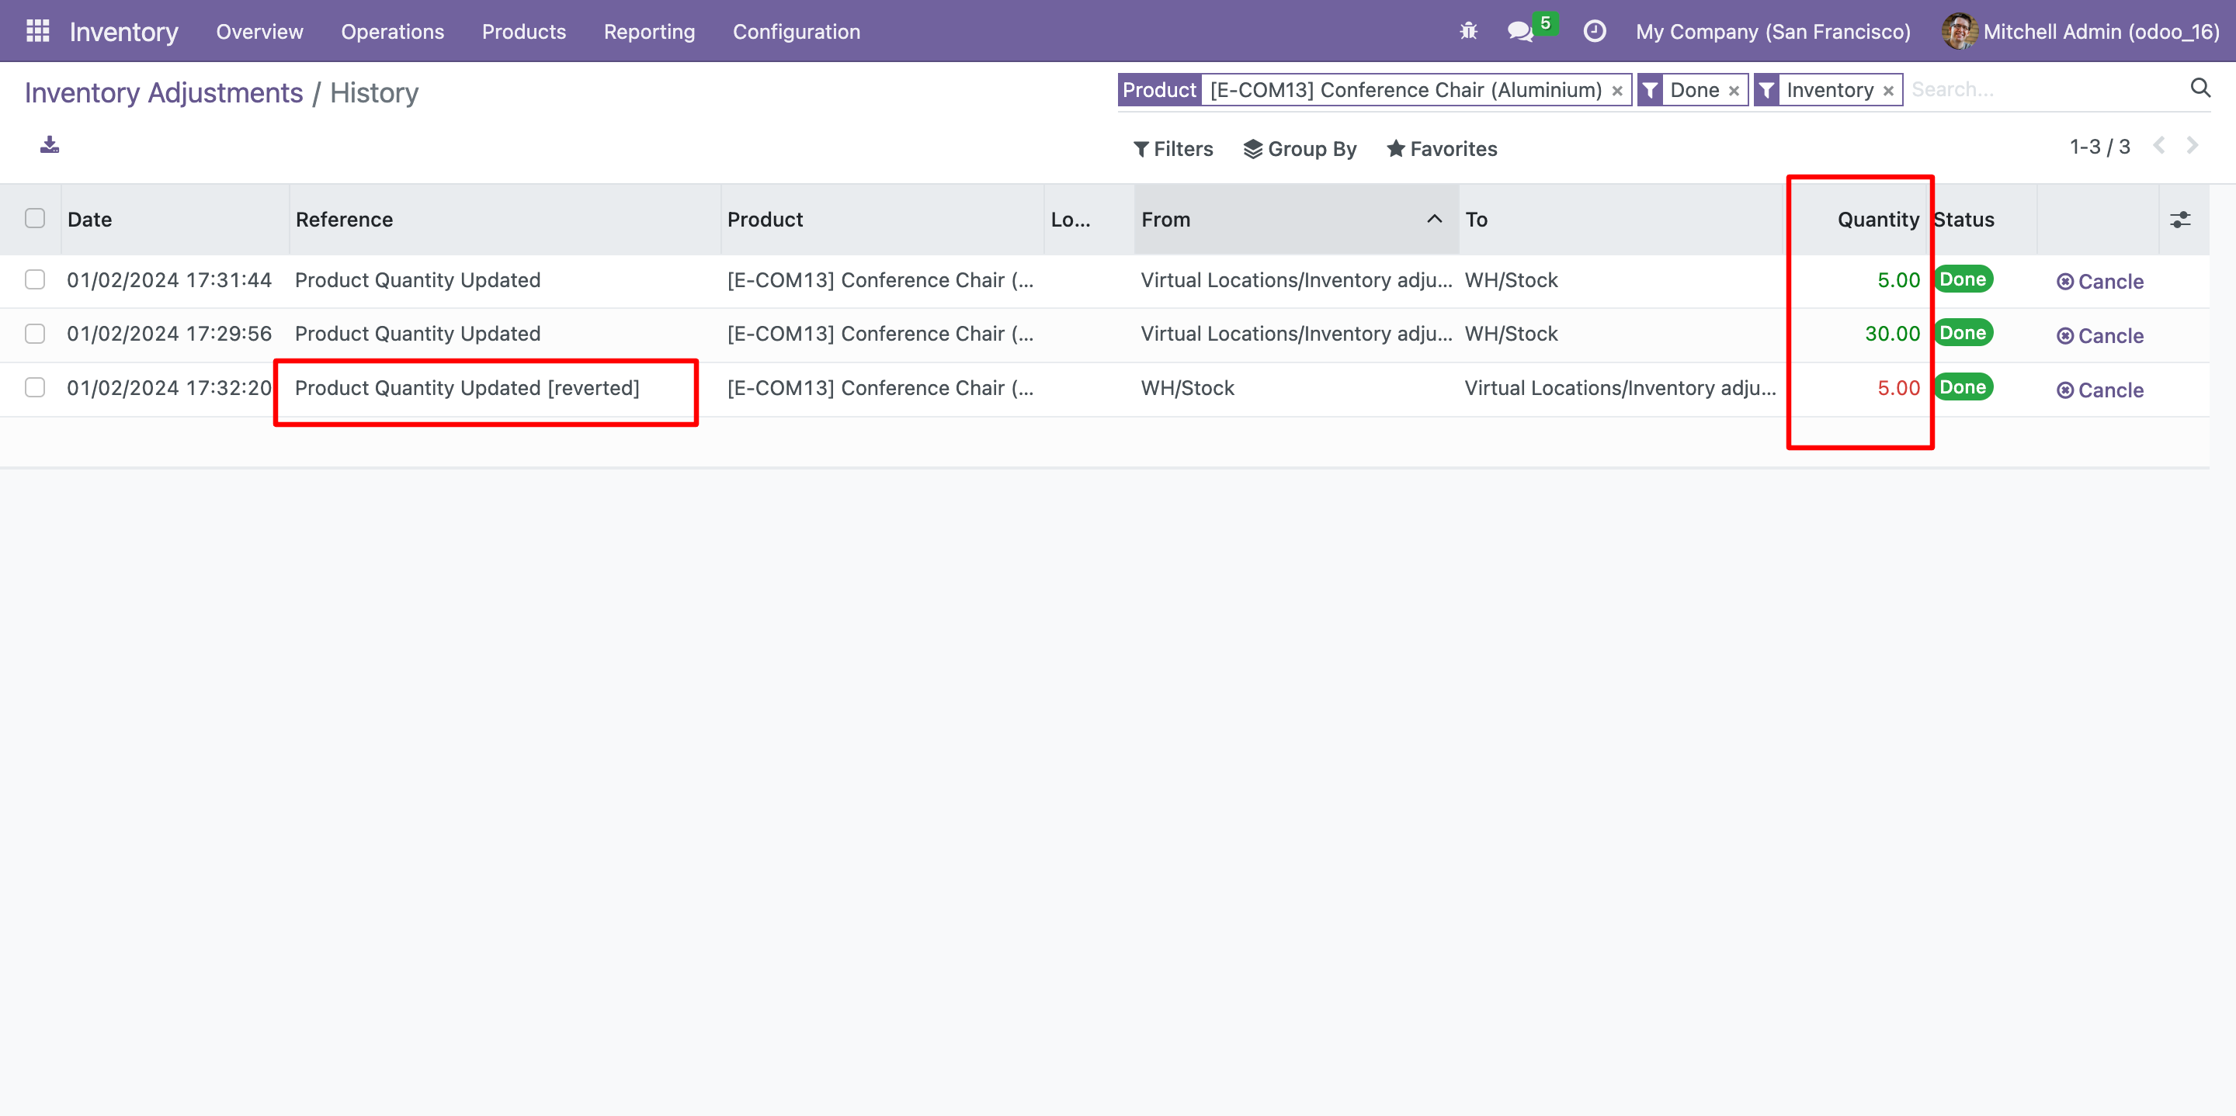Remove the Conference Chair product facet
The image size is (2236, 1116).
1617,90
